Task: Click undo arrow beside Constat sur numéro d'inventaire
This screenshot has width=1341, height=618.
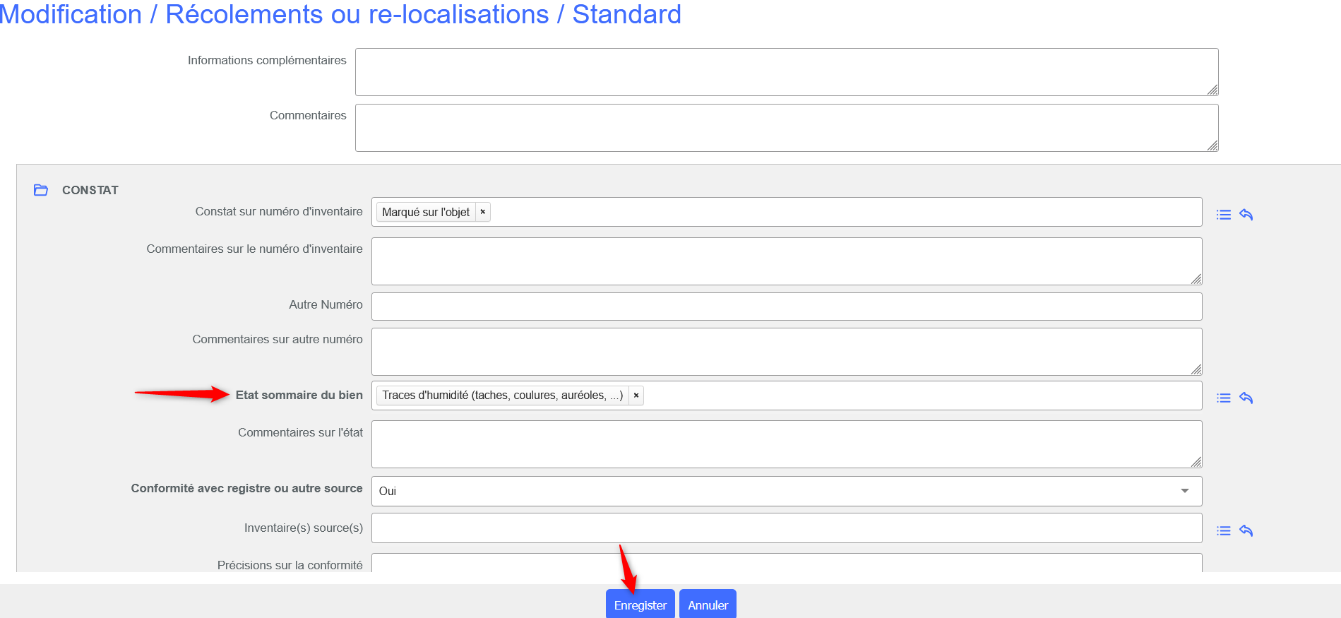Action: pyautogui.click(x=1246, y=215)
